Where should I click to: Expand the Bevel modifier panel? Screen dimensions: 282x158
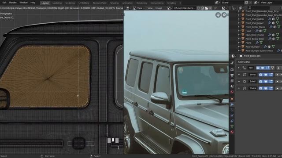pos(239,75)
